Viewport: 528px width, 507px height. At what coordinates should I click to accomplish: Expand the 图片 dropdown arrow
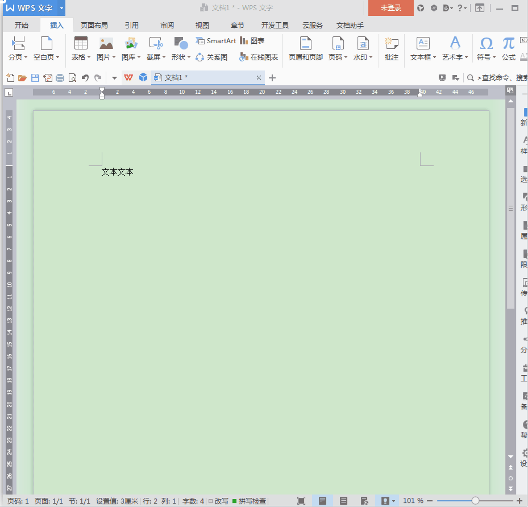pyautogui.click(x=114, y=57)
